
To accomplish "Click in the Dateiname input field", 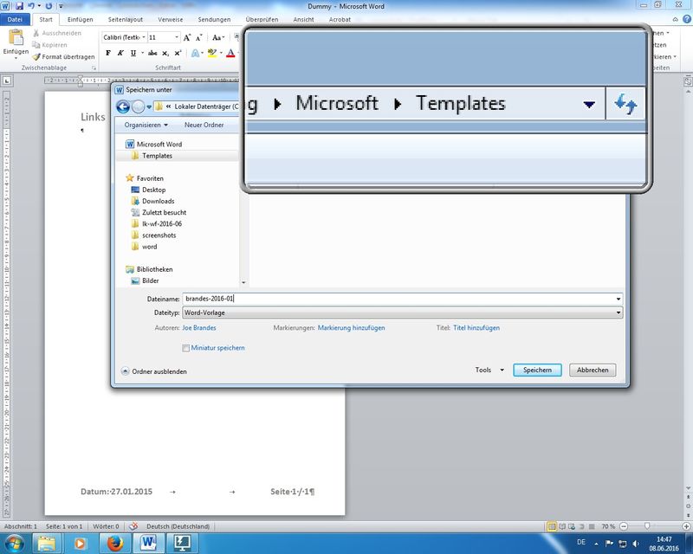I will pos(398,300).
